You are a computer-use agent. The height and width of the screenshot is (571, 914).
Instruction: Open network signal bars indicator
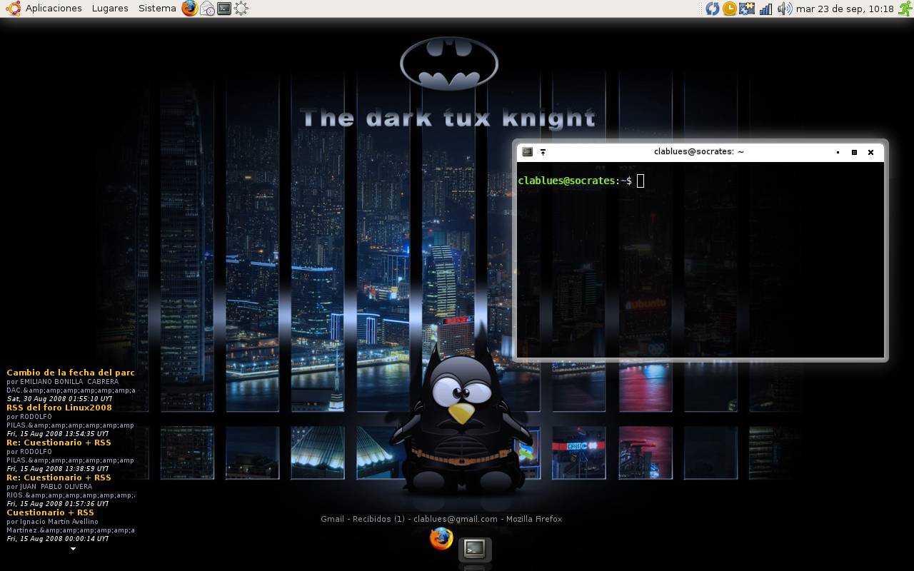(765, 9)
